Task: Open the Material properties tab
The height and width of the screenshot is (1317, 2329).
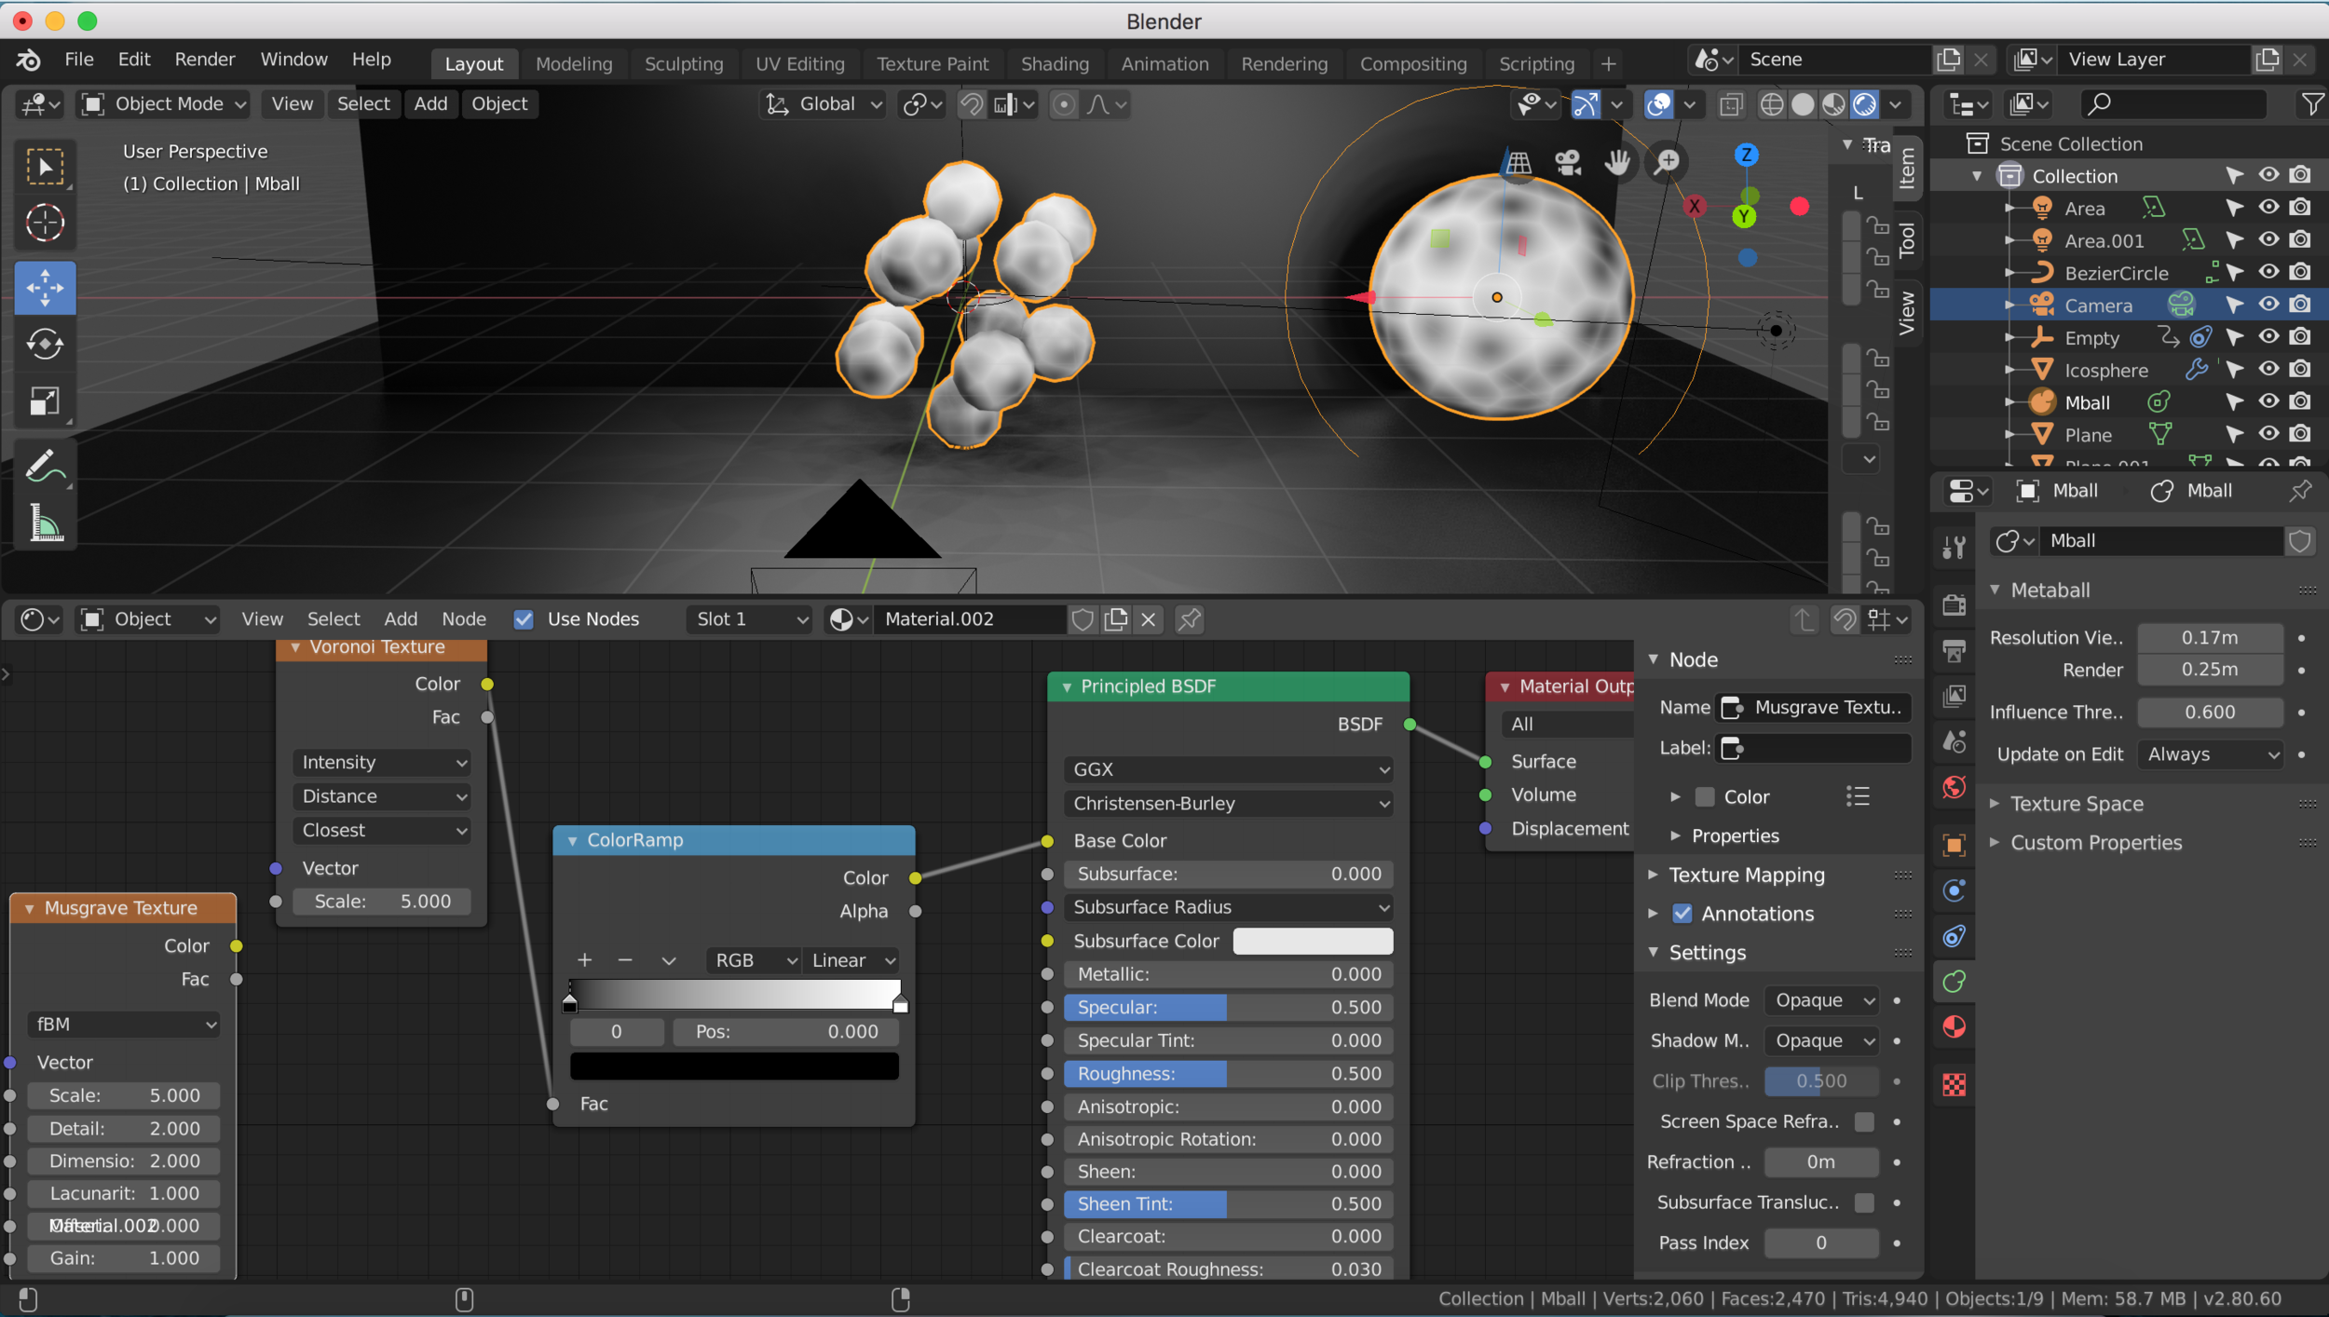Action: pyautogui.click(x=1954, y=1027)
